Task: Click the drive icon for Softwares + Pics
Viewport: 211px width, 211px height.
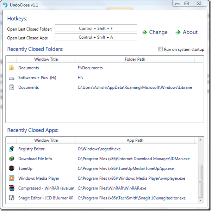Action: click(12, 78)
